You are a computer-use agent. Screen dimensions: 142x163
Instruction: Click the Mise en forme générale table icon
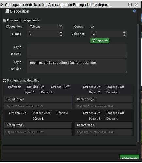[5, 20]
